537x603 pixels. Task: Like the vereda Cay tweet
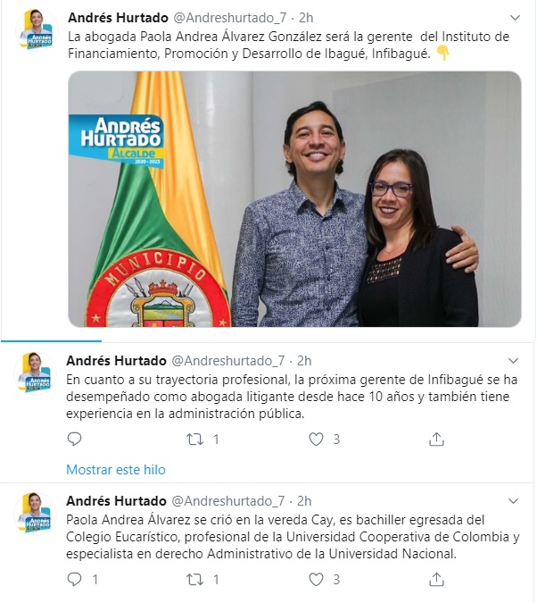point(316,580)
